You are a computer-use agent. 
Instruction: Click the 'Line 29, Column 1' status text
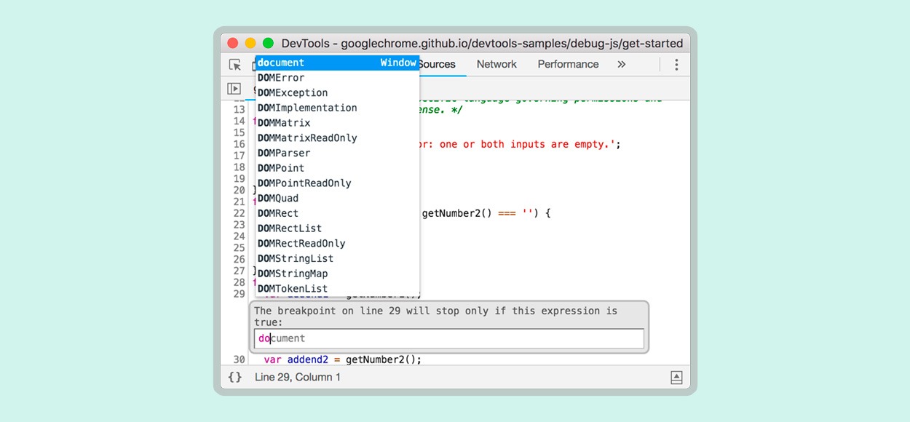[298, 377]
